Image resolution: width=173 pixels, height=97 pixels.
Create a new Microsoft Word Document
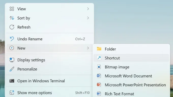131,76
